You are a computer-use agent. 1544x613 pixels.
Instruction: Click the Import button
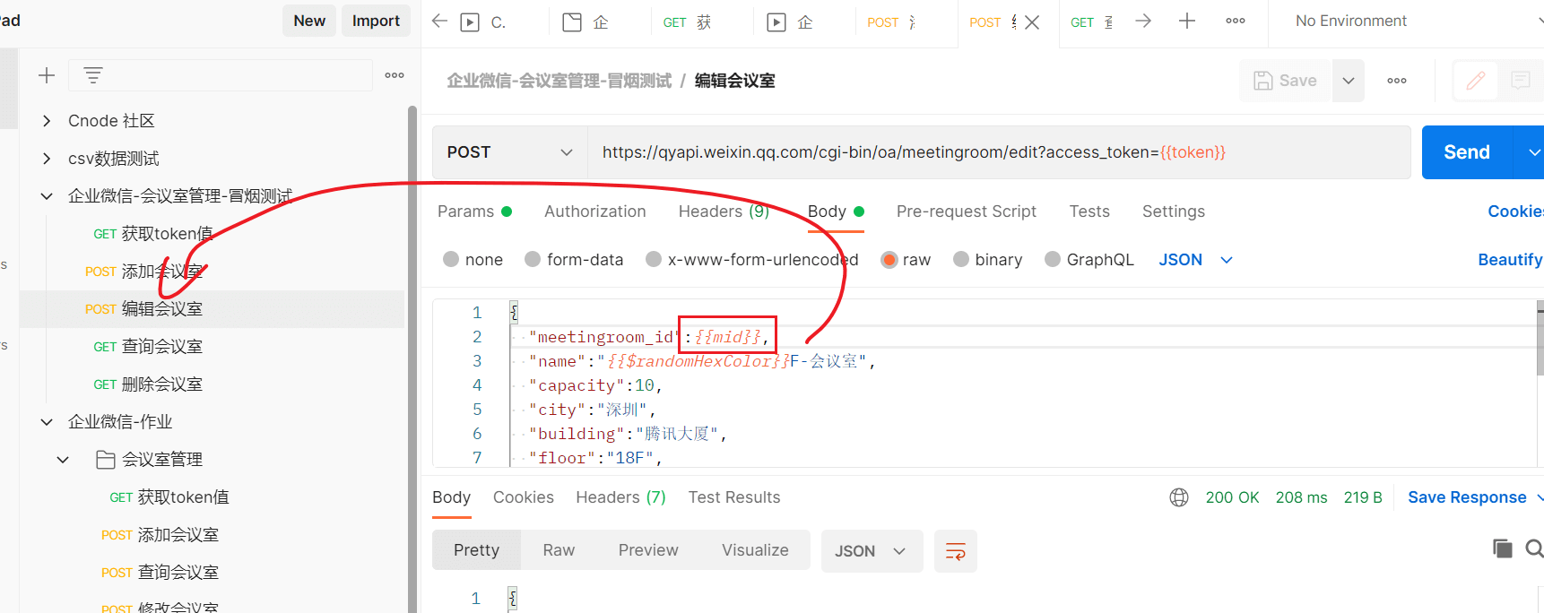[376, 21]
